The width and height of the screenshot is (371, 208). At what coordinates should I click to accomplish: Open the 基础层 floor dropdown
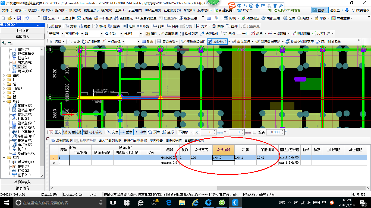pyautogui.click(x=62, y=34)
